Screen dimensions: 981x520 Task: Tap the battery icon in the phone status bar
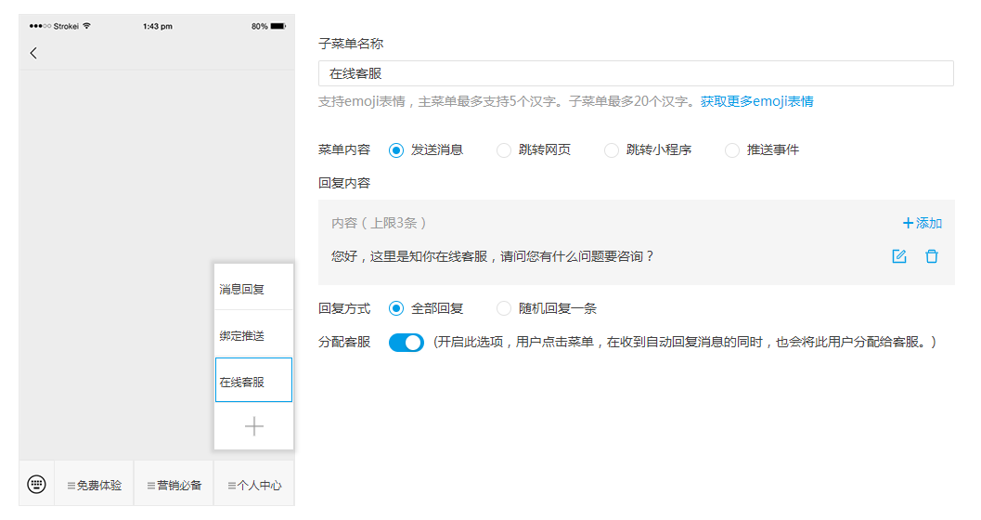coord(278,26)
